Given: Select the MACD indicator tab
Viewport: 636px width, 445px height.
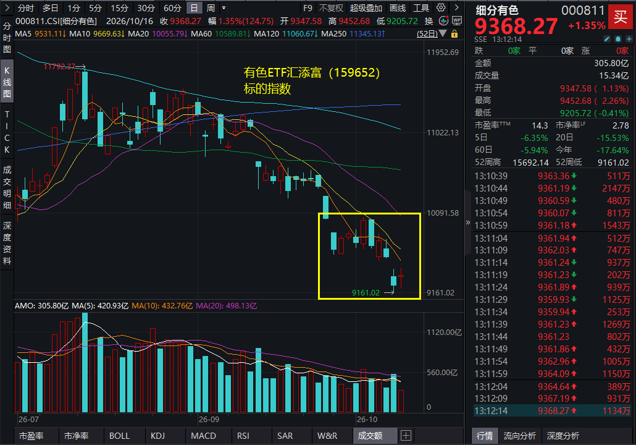Looking at the screenshot, I should pos(204,436).
